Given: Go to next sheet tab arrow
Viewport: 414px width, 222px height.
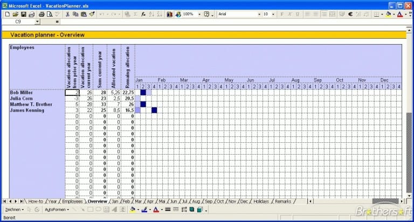Looking at the screenshot, I should [x=16, y=202].
